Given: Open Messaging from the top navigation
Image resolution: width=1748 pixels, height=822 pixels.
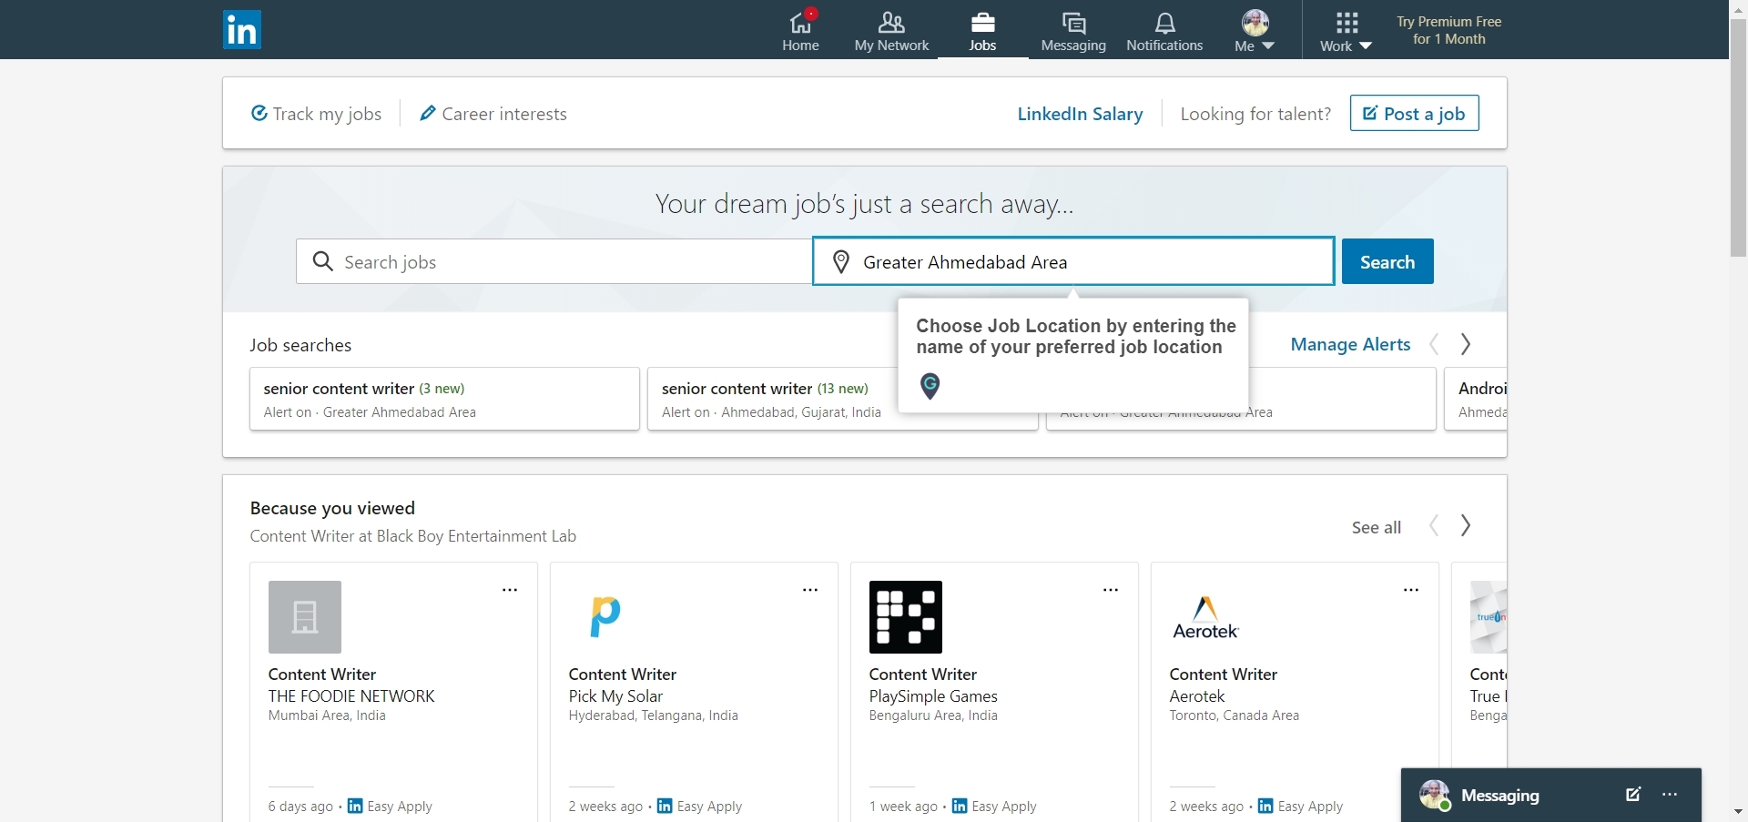Looking at the screenshot, I should [1073, 31].
